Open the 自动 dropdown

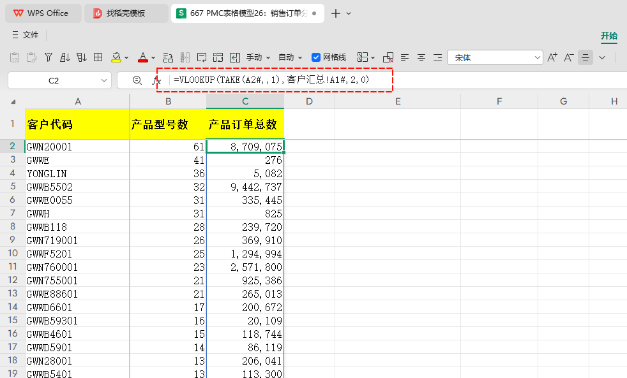pyautogui.click(x=291, y=57)
